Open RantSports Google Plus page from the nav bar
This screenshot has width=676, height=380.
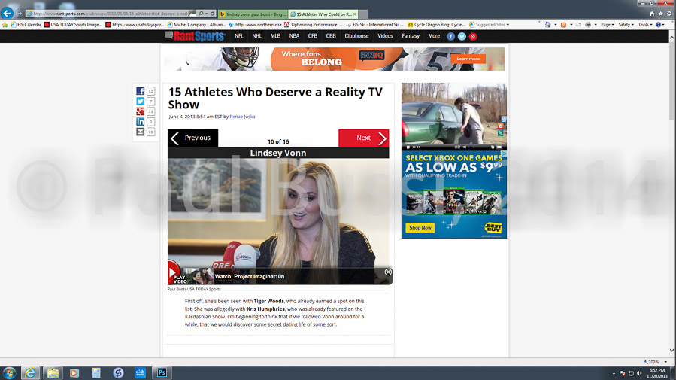tap(473, 36)
